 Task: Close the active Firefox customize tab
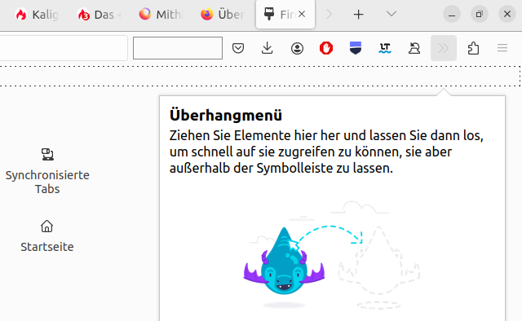coord(302,15)
